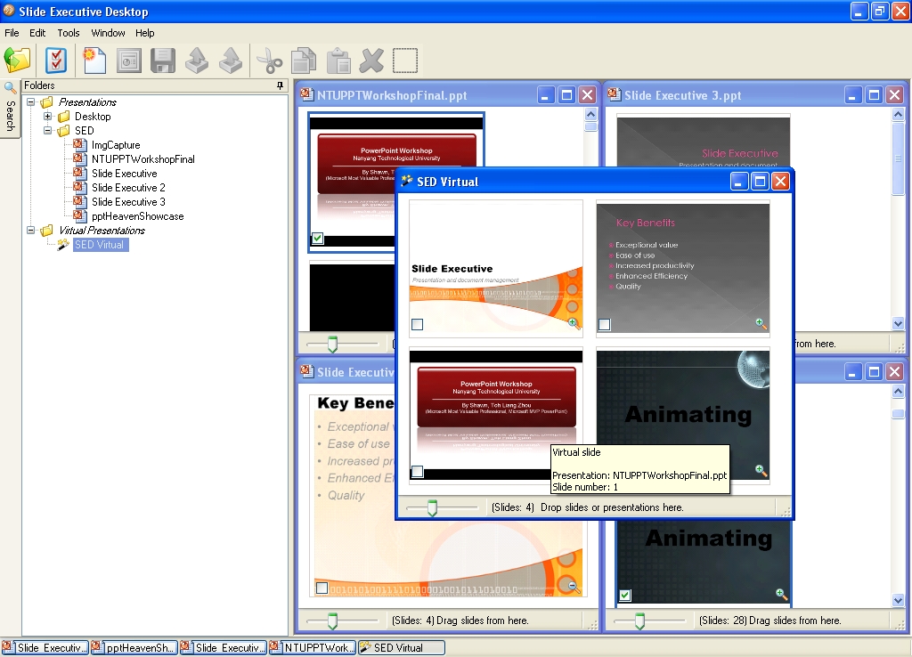Zoom into Key Benefits slide in SED Virtual
912x657 pixels.
click(761, 323)
